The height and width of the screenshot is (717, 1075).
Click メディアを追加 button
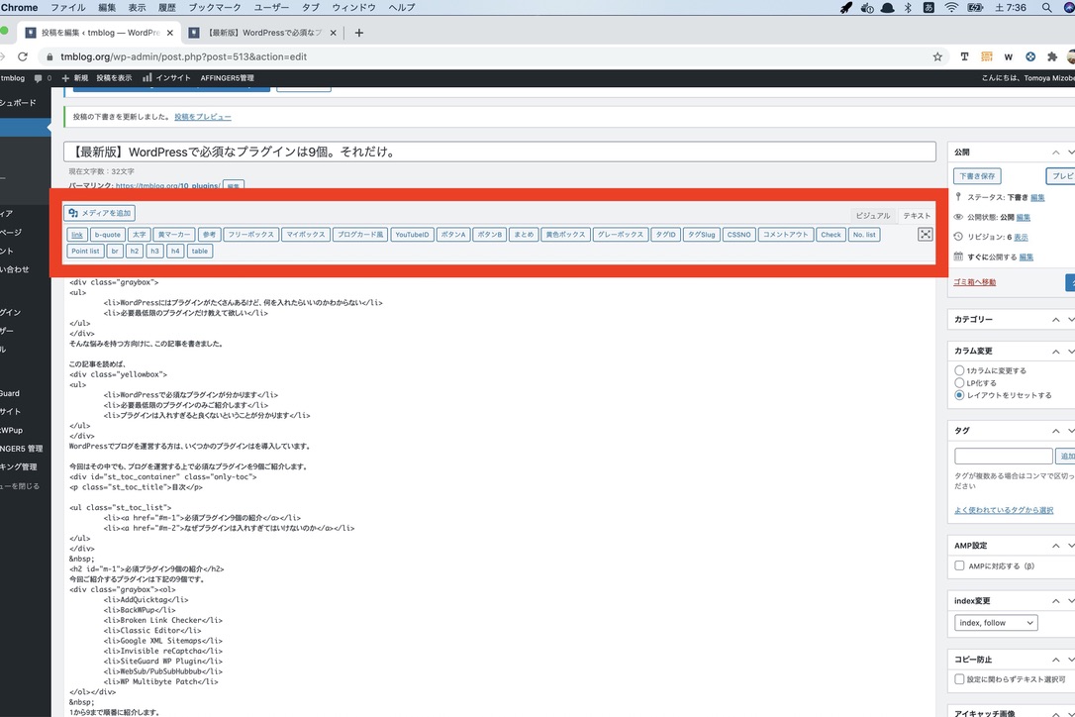[99, 213]
